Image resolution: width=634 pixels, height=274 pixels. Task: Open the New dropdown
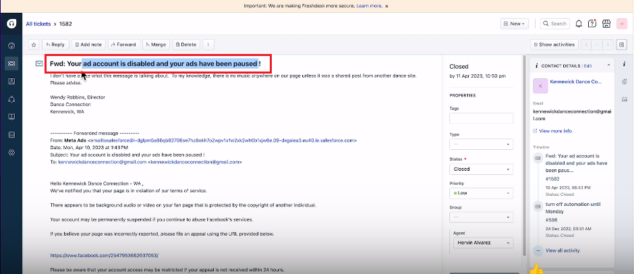[515, 24]
